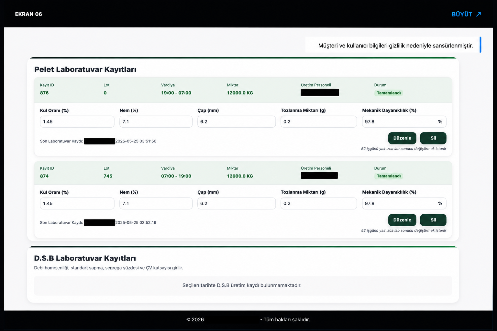
Task: Select quantity 12600.0 KG
Action: pos(240,176)
